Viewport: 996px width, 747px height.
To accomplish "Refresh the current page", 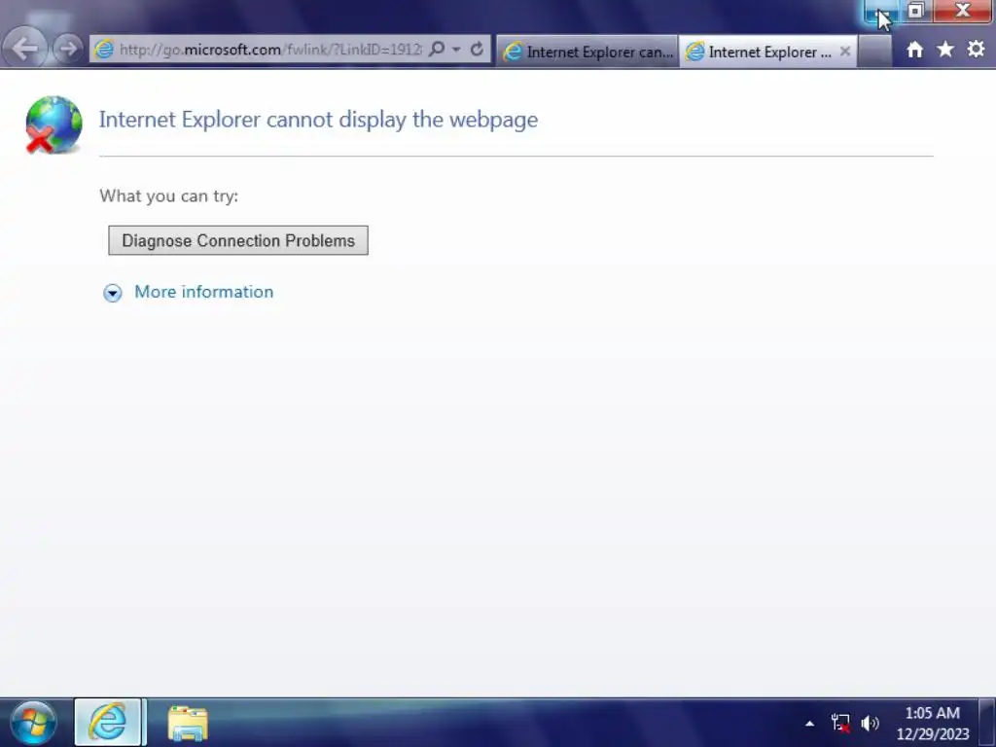I will [477, 49].
